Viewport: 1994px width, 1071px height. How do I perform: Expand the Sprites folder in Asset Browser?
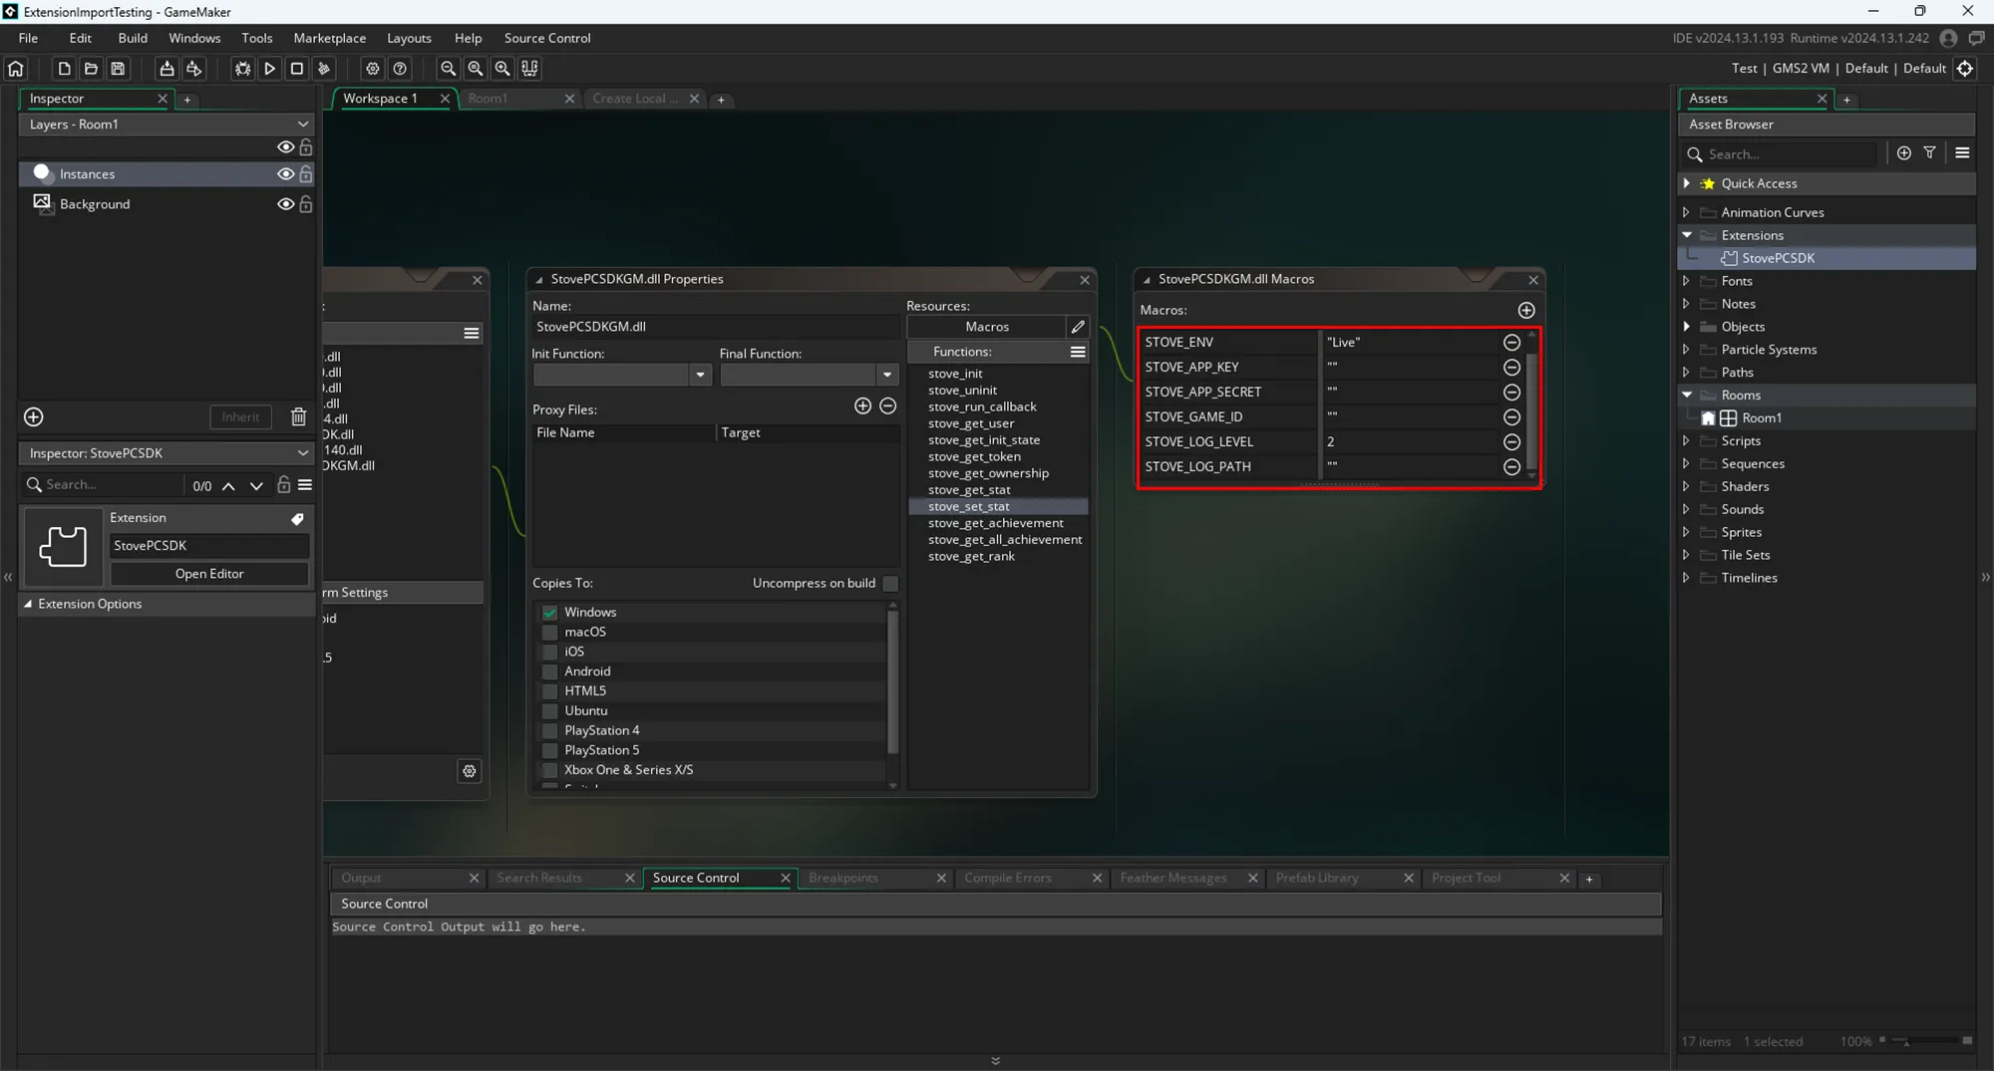pyautogui.click(x=1686, y=532)
